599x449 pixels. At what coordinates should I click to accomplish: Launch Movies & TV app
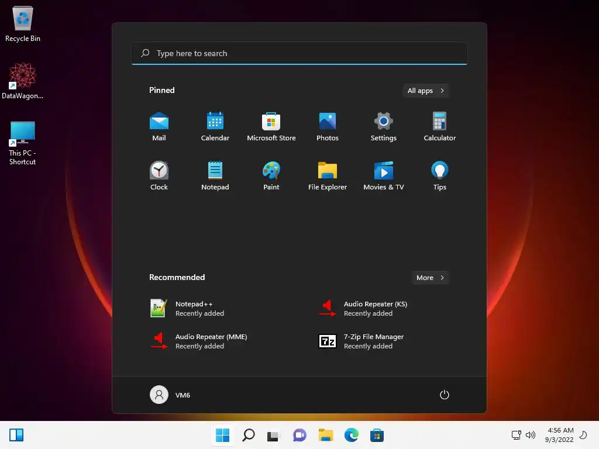pos(384,175)
